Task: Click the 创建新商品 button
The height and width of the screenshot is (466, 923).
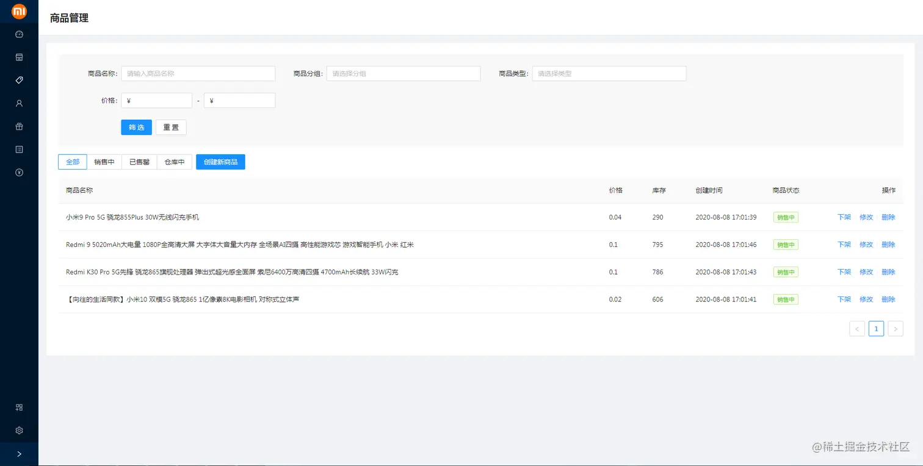Action: tap(220, 162)
